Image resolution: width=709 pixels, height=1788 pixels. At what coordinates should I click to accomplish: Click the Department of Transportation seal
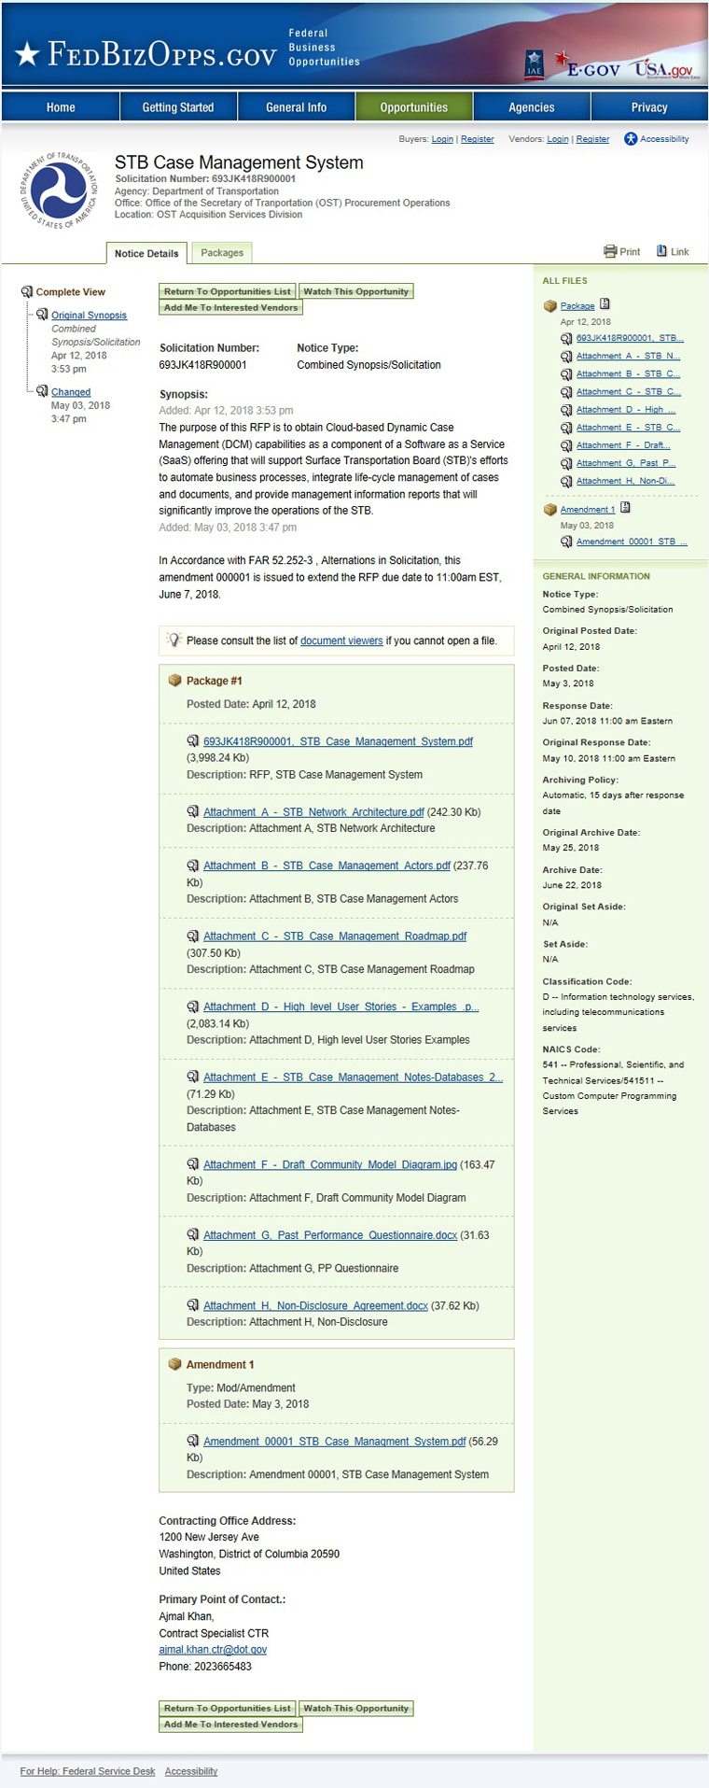pyautogui.click(x=59, y=190)
